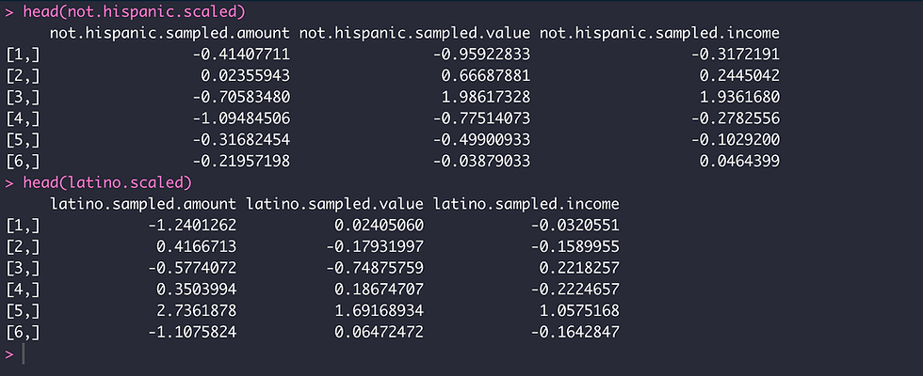
Task: Click the latino.sampled.income column header
Action: pos(526,204)
